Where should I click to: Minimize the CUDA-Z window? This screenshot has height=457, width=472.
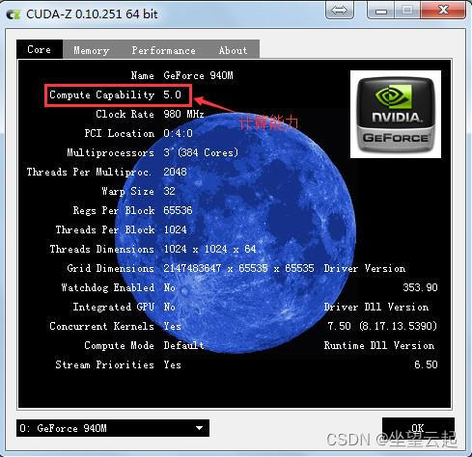381,11
